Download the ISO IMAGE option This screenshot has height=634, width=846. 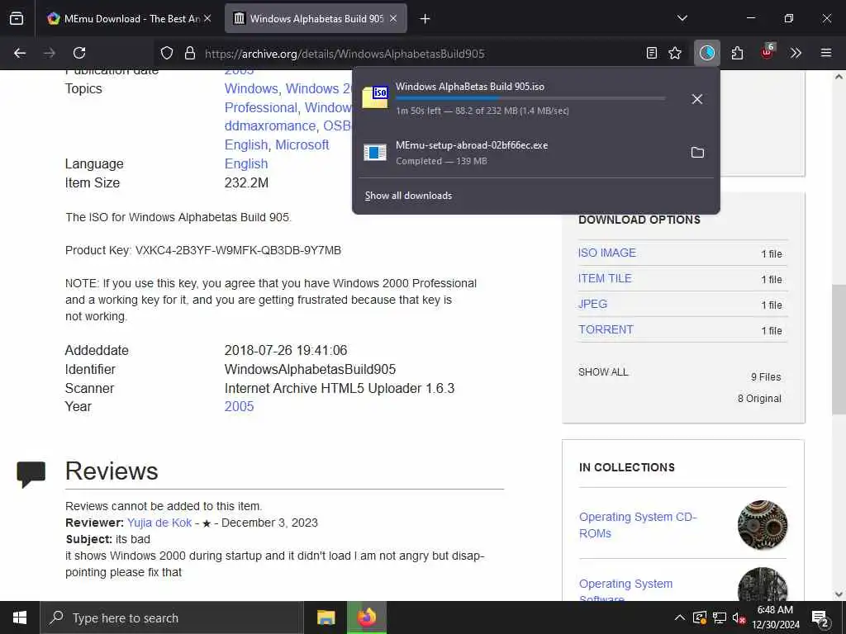pos(607,253)
